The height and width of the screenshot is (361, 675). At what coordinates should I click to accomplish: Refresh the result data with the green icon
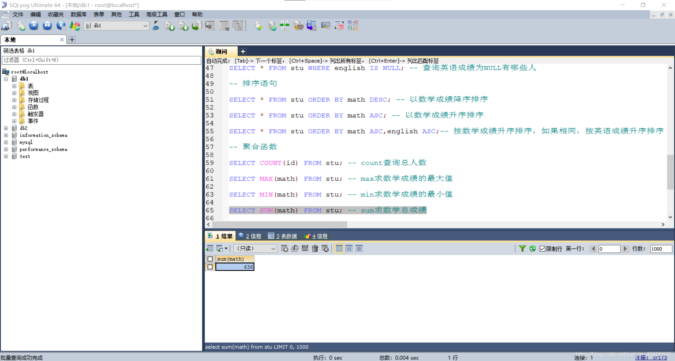click(x=533, y=249)
